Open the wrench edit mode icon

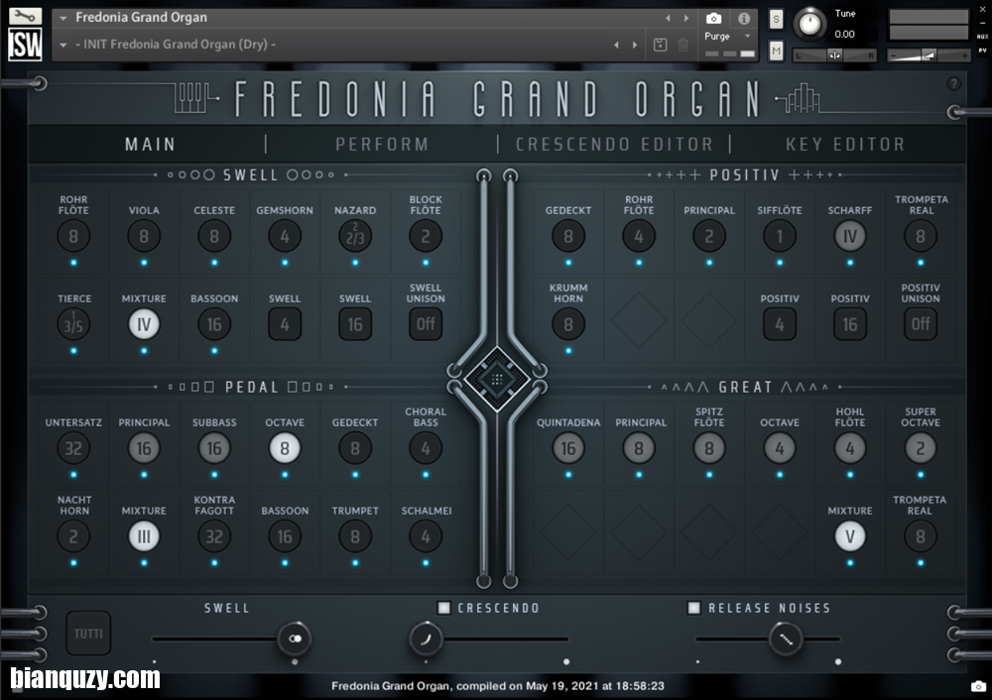pos(25,17)
